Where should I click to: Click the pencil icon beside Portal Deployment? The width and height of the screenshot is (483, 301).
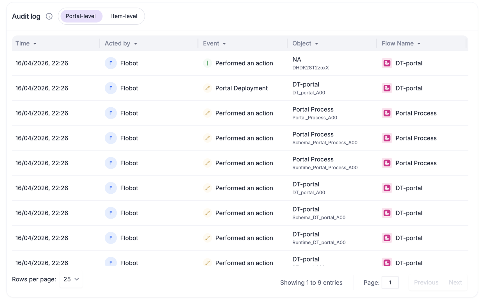tap(207, 88)
